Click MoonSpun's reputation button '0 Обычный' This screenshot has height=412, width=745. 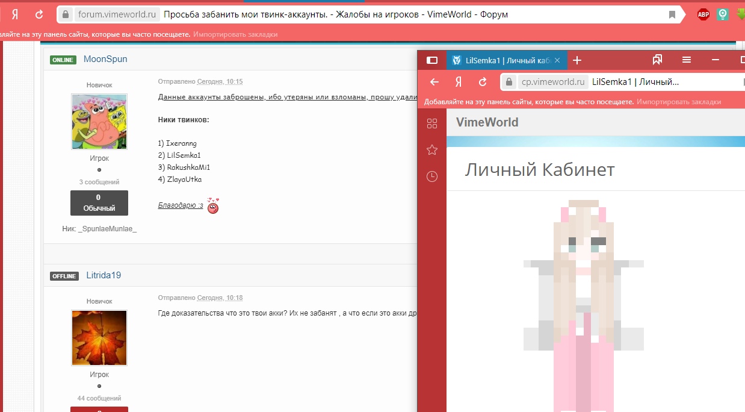pyautogui.click(x=99, y=203)
